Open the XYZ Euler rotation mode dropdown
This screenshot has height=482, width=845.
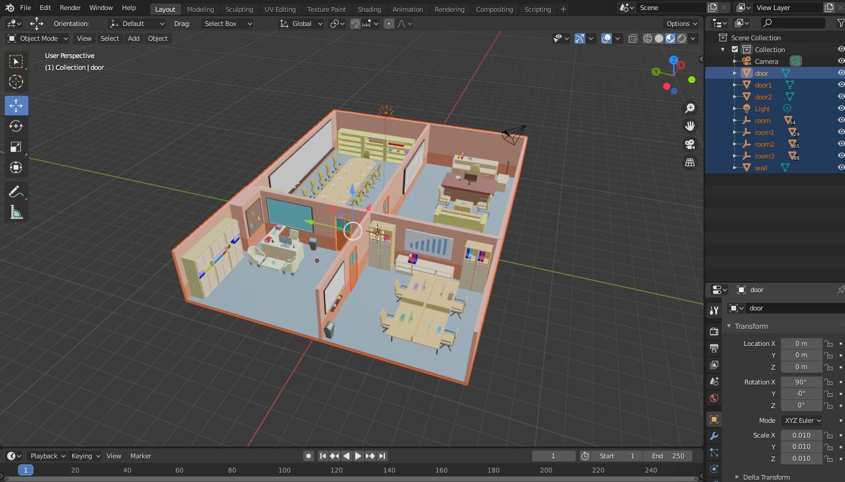(x=802, y=420)
